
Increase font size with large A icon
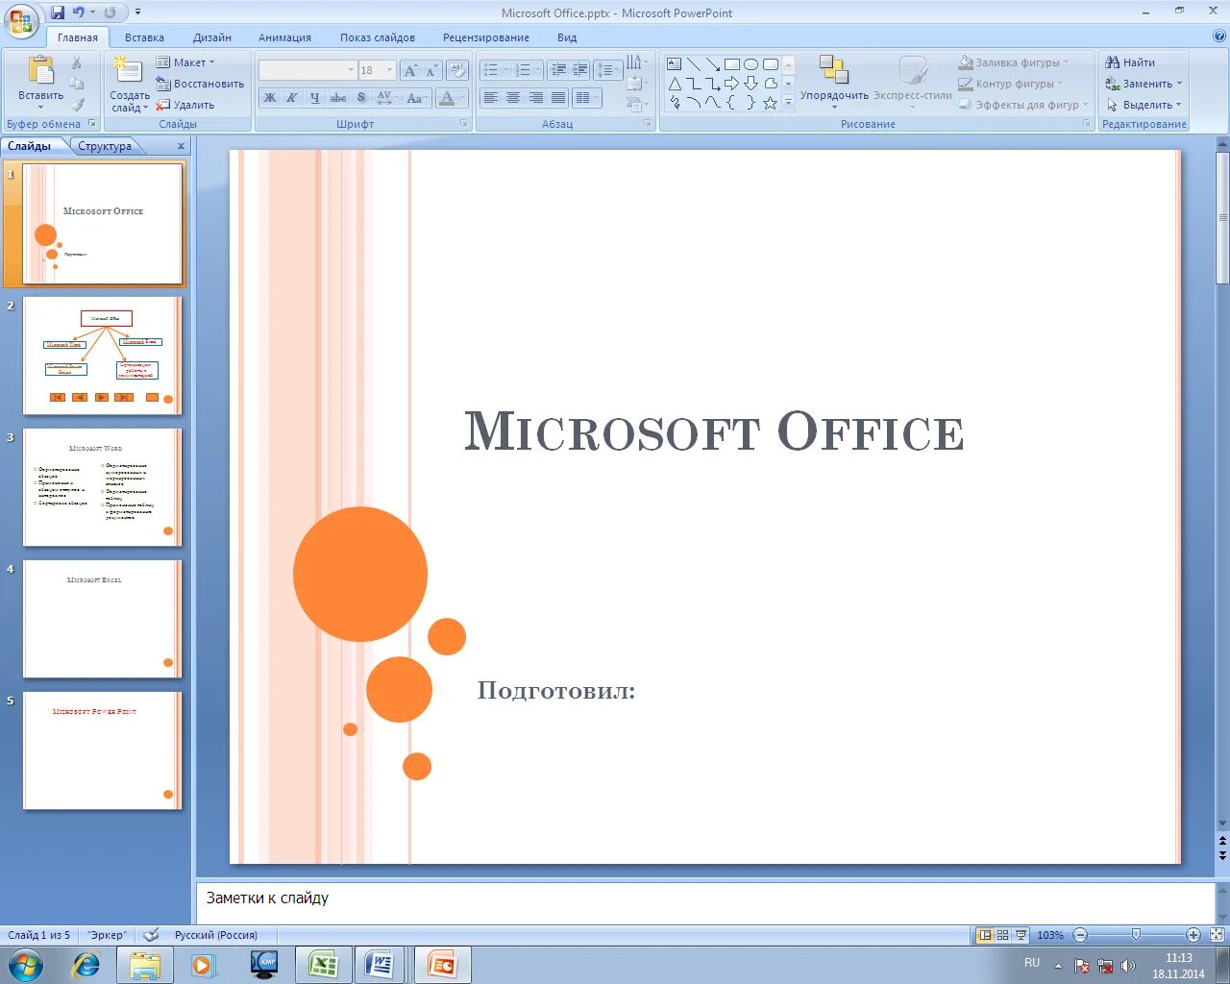(411, 70)
